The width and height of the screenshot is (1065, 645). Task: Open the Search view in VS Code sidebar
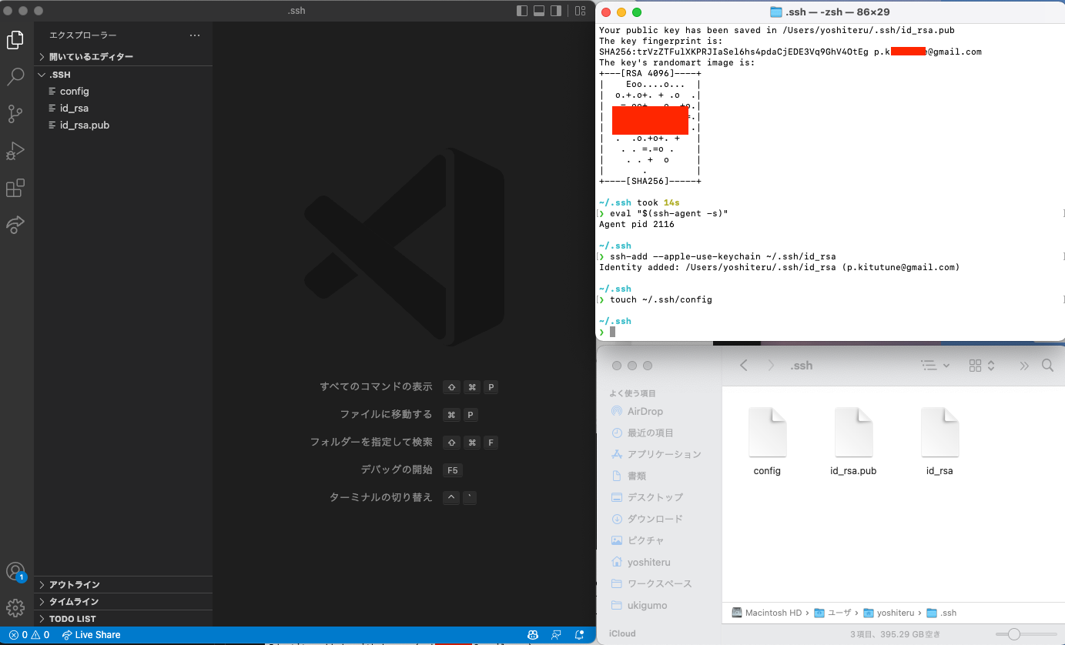coord(15,76)
